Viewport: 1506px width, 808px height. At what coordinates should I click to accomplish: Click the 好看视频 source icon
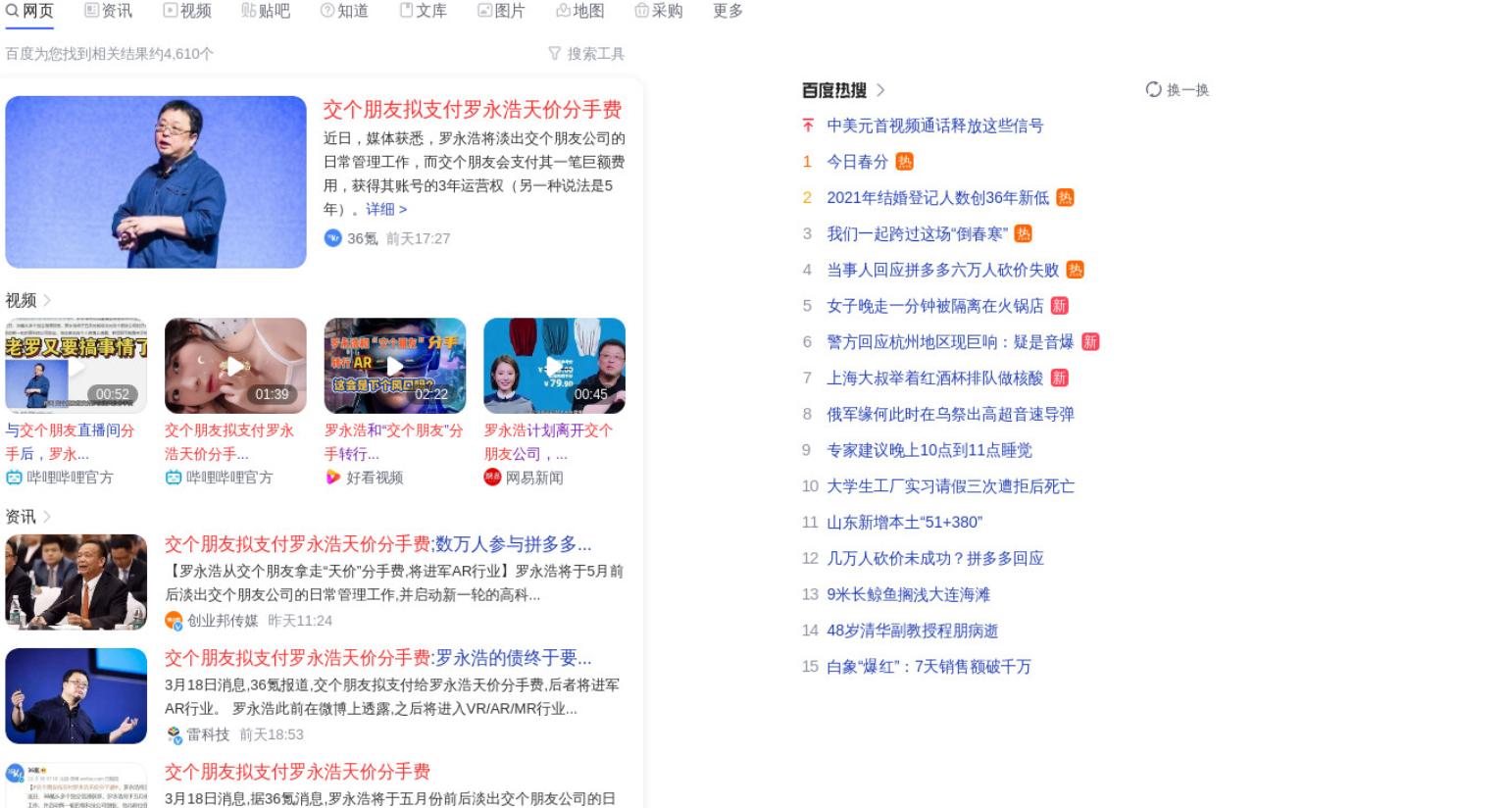(x=333, y=478)
